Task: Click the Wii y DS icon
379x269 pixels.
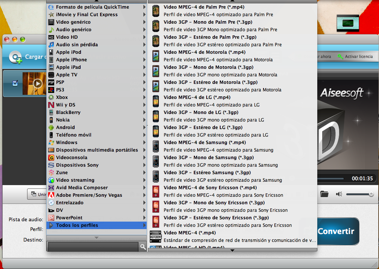Action: (51, 105)
